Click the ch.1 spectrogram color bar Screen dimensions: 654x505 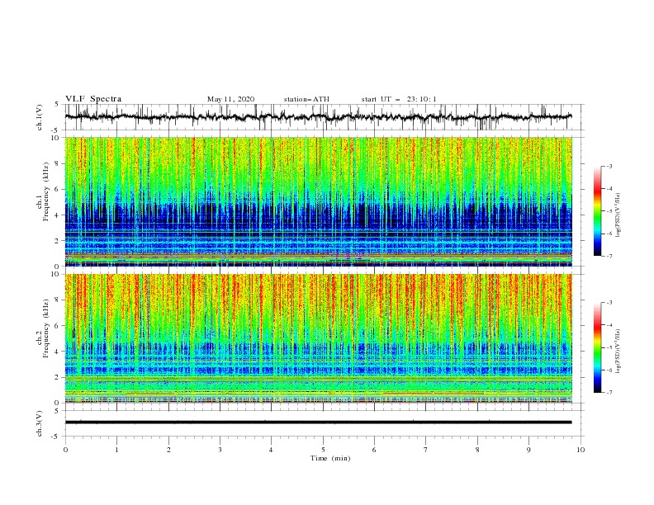coord(597,211)
